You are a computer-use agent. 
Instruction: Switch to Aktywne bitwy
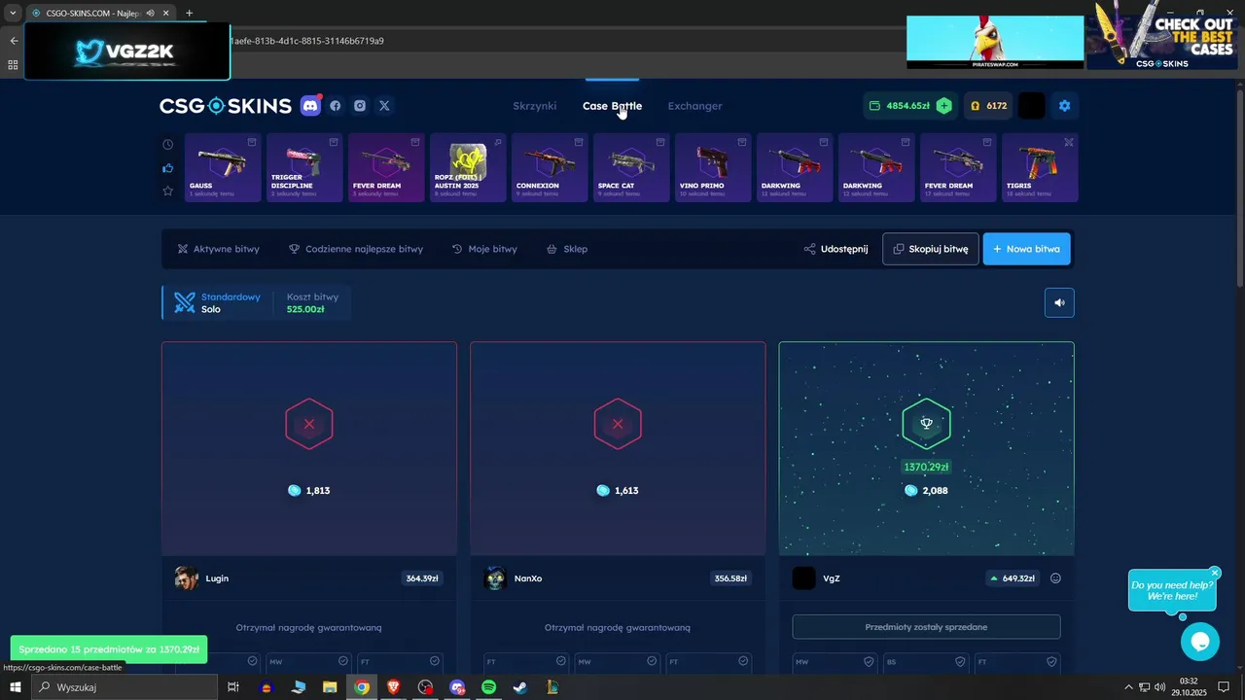coord(218,249)
